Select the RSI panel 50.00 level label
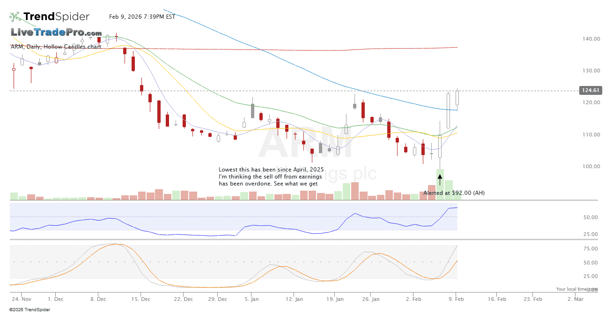612x314 pixels. pyautogui.click(x=590, y=217)
